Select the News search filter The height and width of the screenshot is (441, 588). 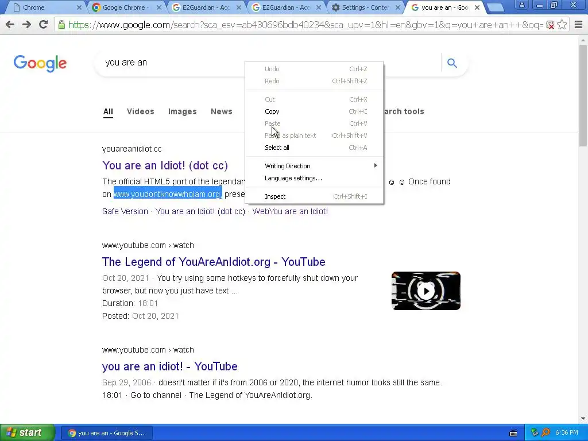(x=221, y=112)
